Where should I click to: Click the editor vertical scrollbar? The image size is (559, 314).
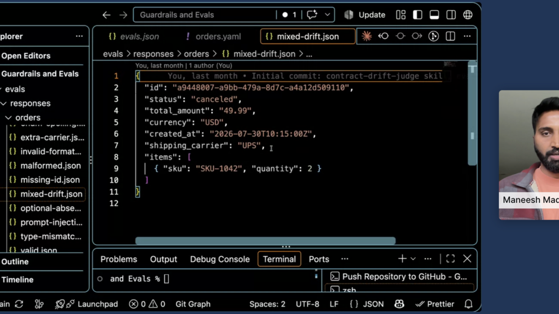tap(472, 114)
